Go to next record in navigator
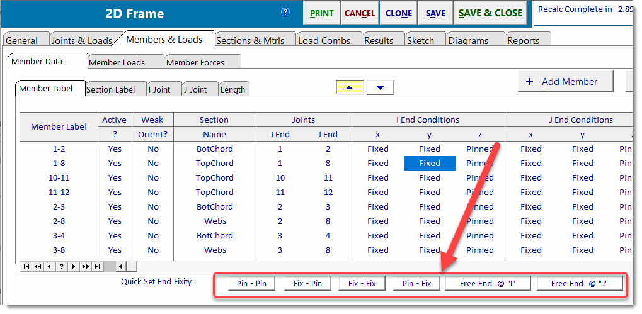 (74, 266)
